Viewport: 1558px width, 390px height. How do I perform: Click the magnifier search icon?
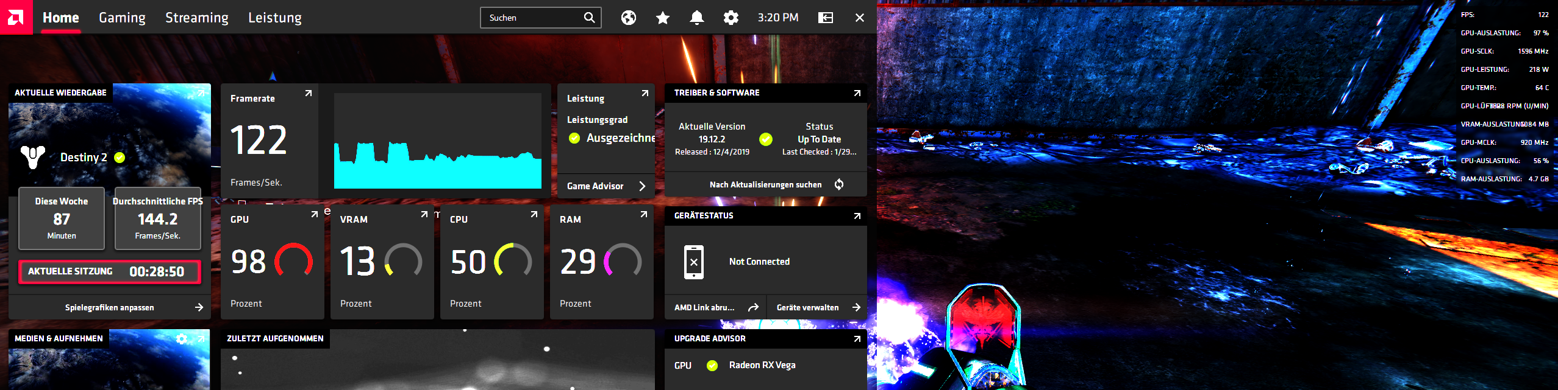tap(589, 18)
